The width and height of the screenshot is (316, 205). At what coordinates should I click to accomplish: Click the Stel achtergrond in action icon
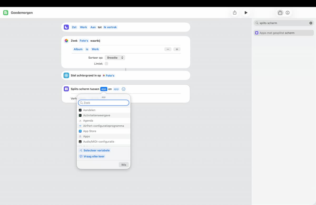click(66, 75)
